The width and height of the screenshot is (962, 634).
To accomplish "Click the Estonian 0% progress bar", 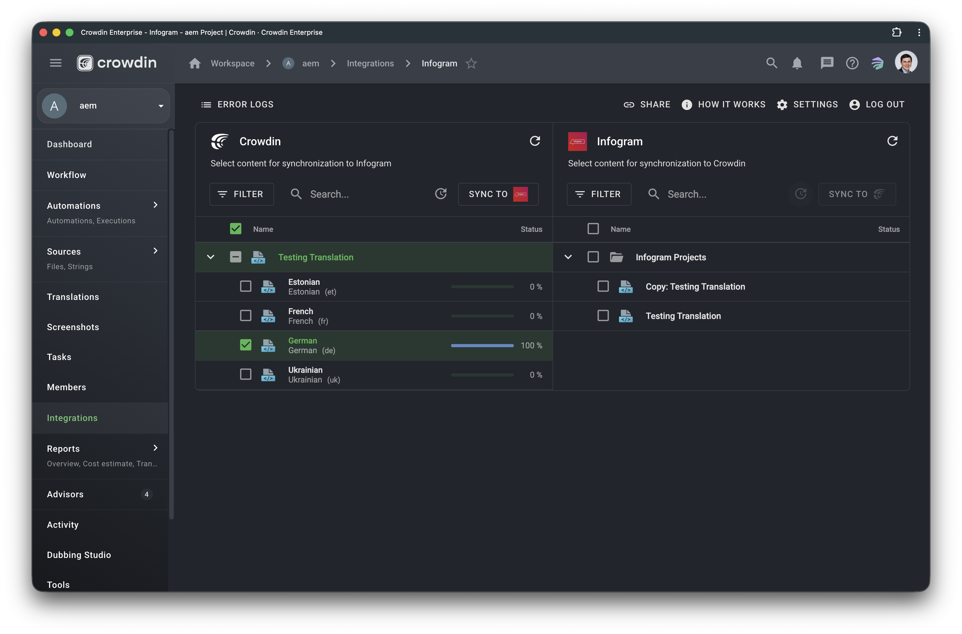I will coord(482,287).
